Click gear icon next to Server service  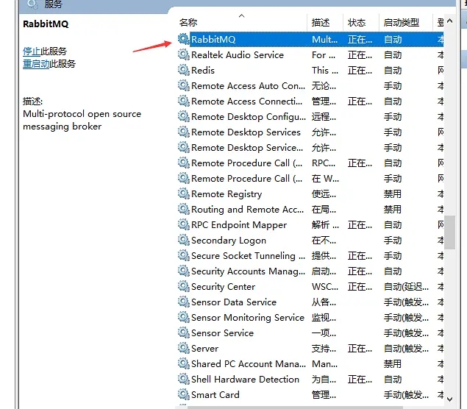point(183,349)
